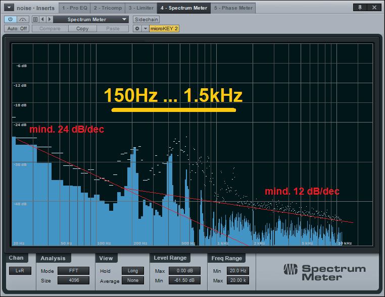
Task: Click the PreSonus Spectrum Meter logo
Action: [323, 272]
